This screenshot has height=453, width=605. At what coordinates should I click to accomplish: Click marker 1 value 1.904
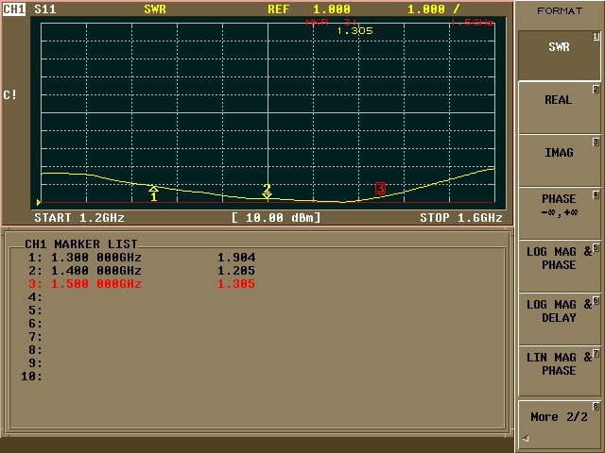pos(236,258)
